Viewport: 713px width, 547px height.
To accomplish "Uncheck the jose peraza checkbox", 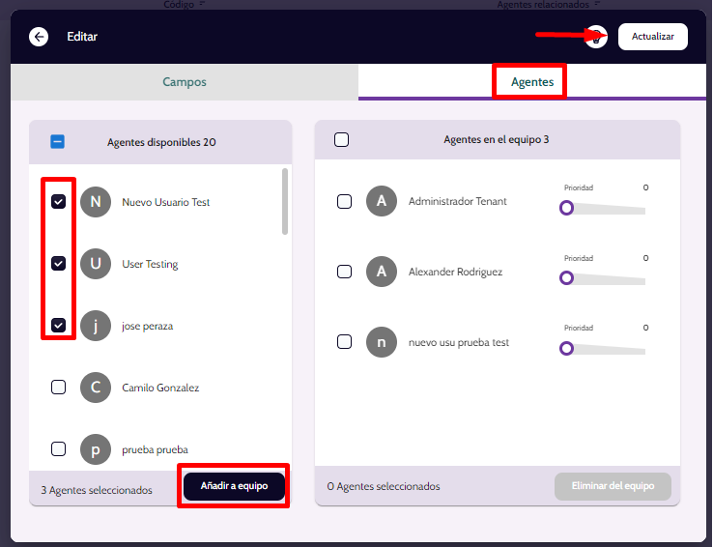I will [59, 326].
